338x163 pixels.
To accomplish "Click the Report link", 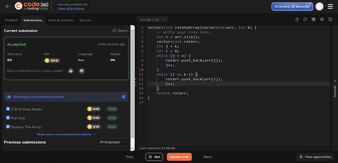I will tap(123, 31).
